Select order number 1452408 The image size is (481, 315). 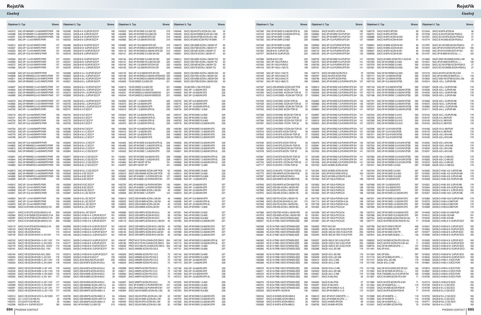[67, 31]
